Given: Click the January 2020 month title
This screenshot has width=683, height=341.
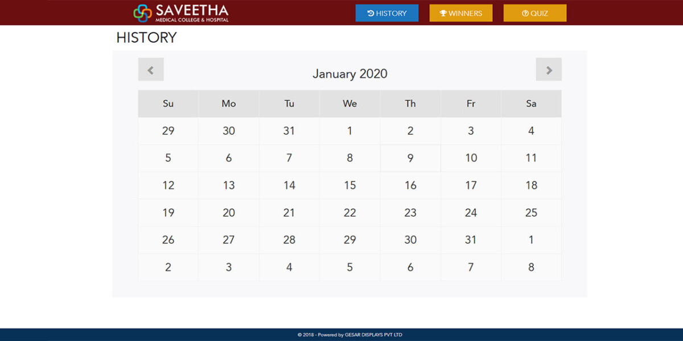Looking at the screenshot, I should tap(349, 73).
